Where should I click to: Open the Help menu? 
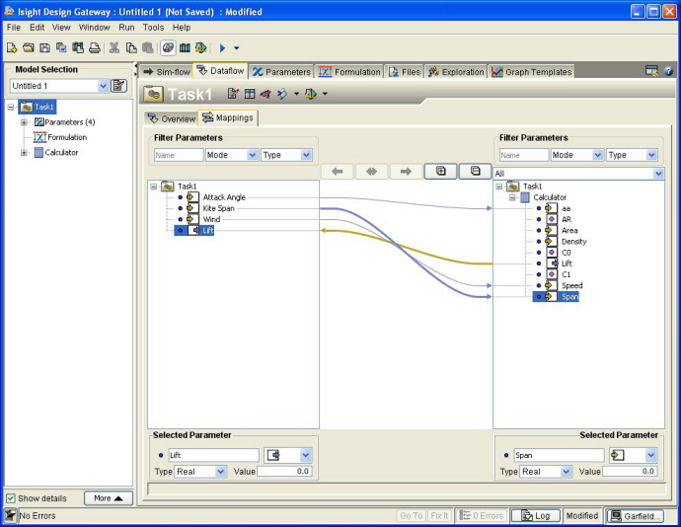pos(182,28)
